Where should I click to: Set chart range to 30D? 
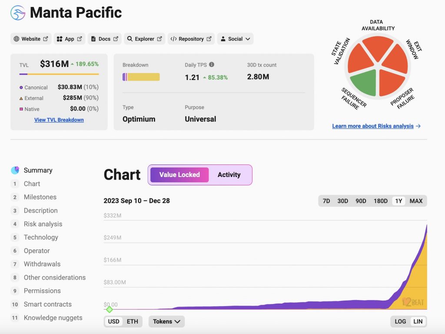coord(342,201)
